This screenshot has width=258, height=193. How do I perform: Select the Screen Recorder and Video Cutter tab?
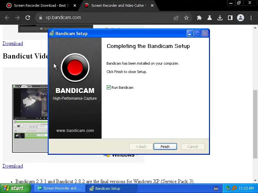click(118, 5)
